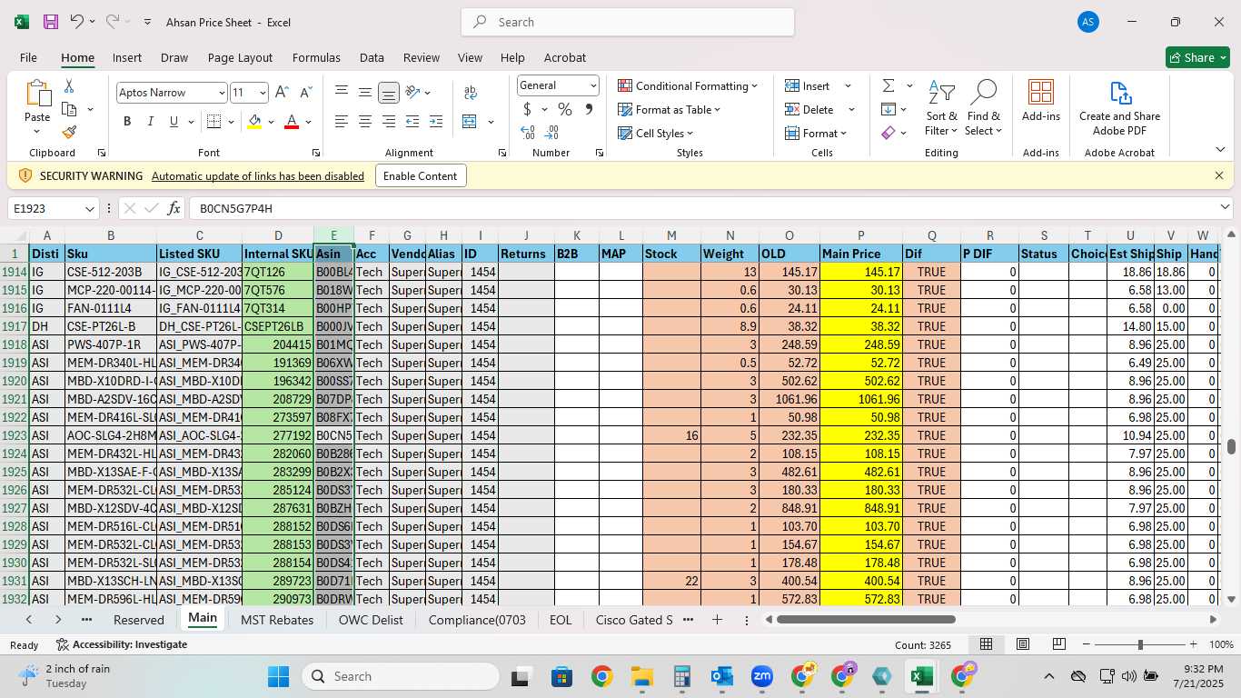This screenshot has width=1241, height=698.
Task: Click the Wrap Text icon
Action: [x=471, y=93]
